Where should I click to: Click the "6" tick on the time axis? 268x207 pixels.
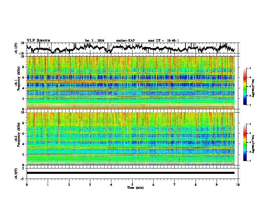[x=154, y=185]
